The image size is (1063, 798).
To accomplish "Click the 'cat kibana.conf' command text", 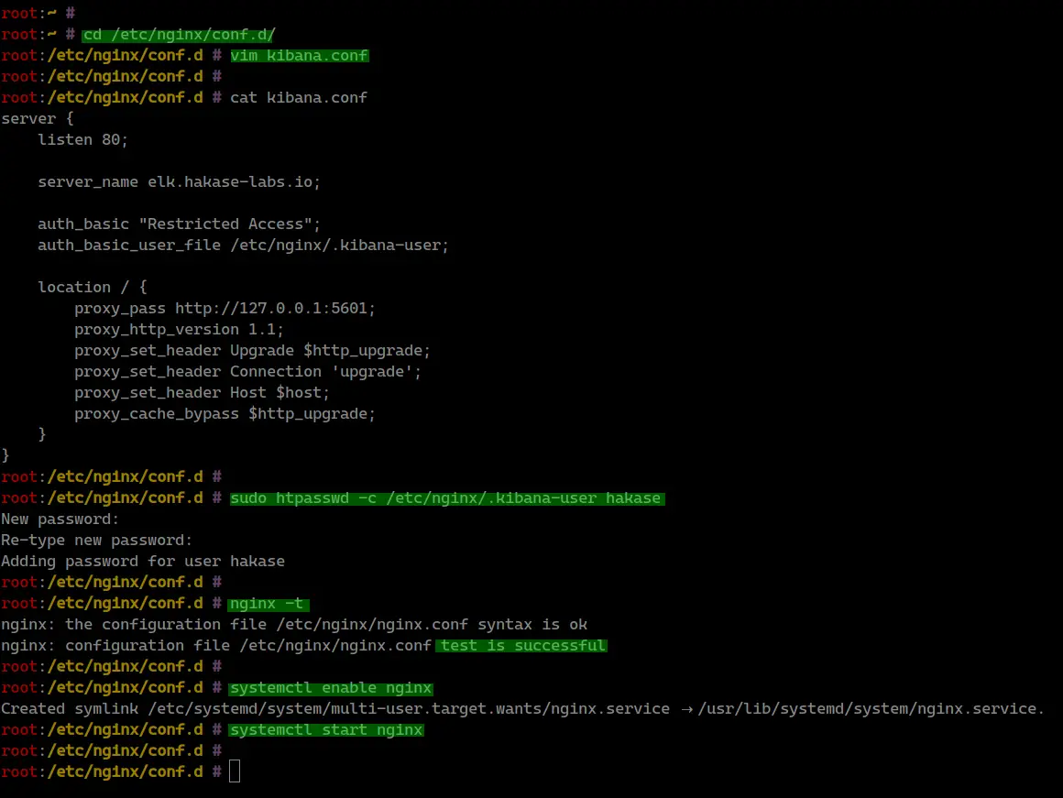I will pos(299,98).
